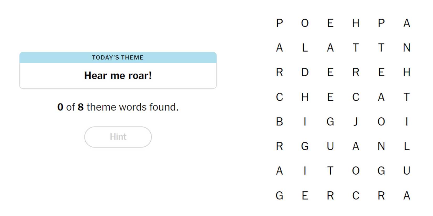Click the theme words found counter
This screenshot has width=433, height=216.
coord(118,107)
